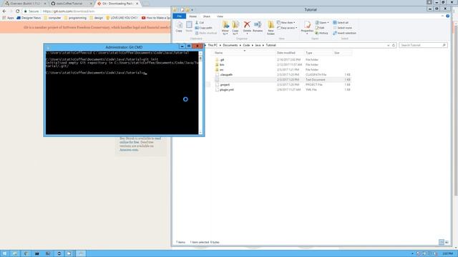Sort by the Size column header
The width and height of the screenshot is (458, 257).
(342, 53)
